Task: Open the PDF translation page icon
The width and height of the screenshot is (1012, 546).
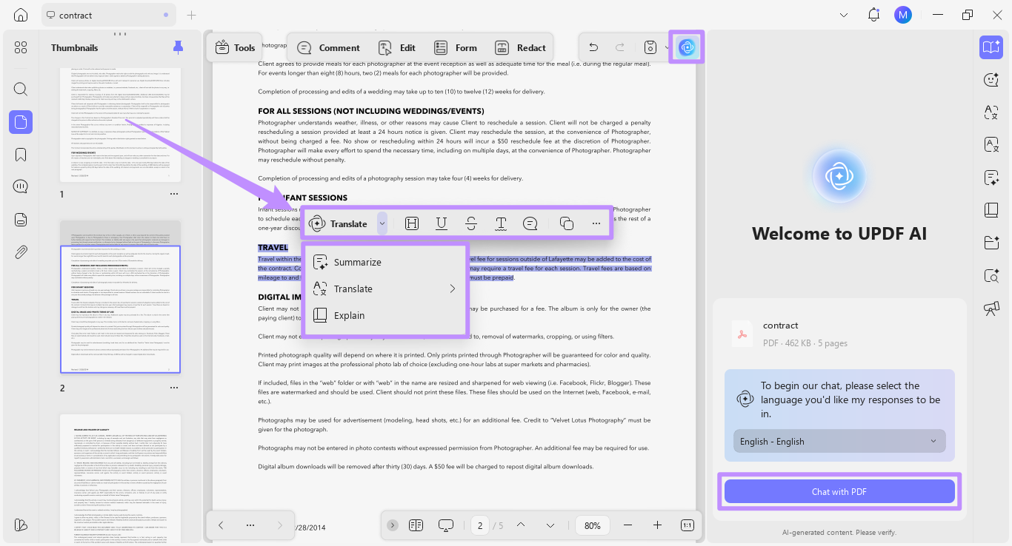Action: [x=991, y=145]
